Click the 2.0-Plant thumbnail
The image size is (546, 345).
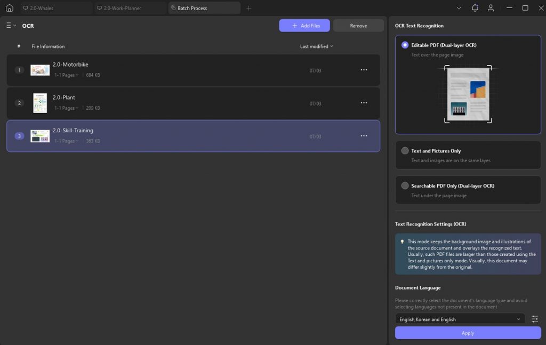(40, 103)
